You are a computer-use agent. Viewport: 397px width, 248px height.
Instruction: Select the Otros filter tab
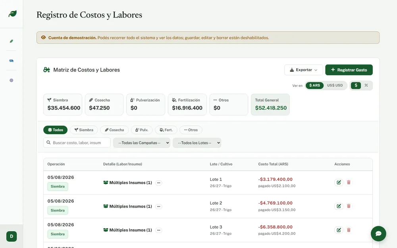coord(191,130)
